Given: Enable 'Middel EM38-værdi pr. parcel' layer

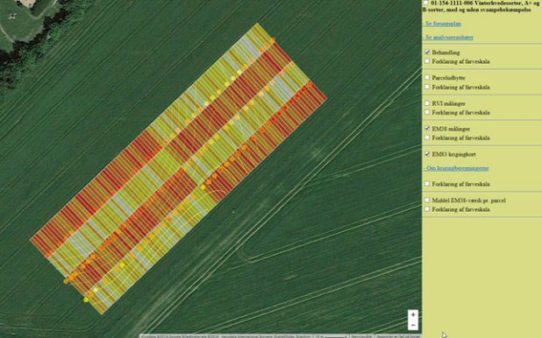Looking at the screenshot, I should (427, 200).
